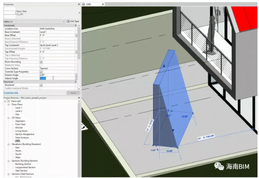Open the Walls (1) filter dropdown

tap(64, 21)
